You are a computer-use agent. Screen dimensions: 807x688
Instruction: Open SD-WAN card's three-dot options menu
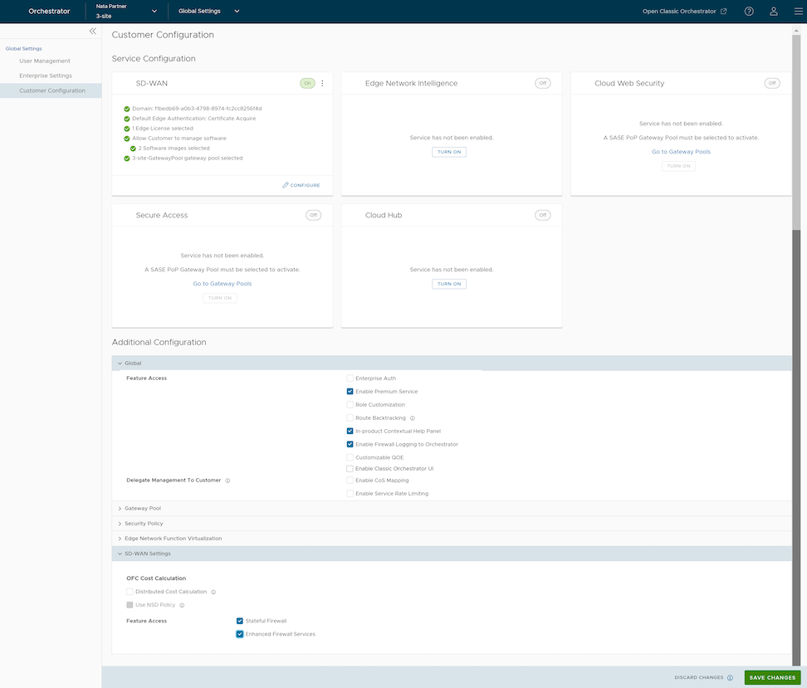click(322, 83)
